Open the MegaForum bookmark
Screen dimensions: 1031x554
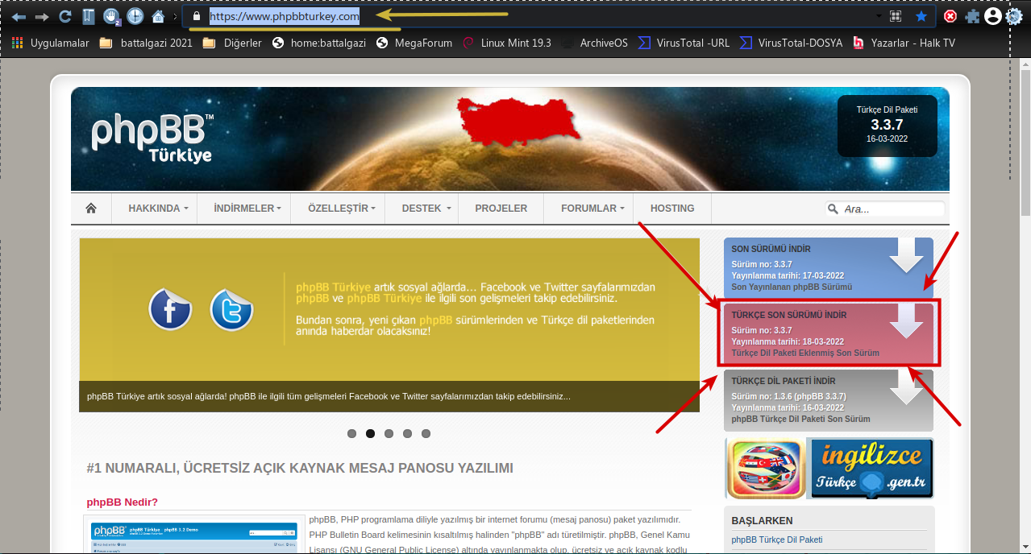tap(414, 43)
